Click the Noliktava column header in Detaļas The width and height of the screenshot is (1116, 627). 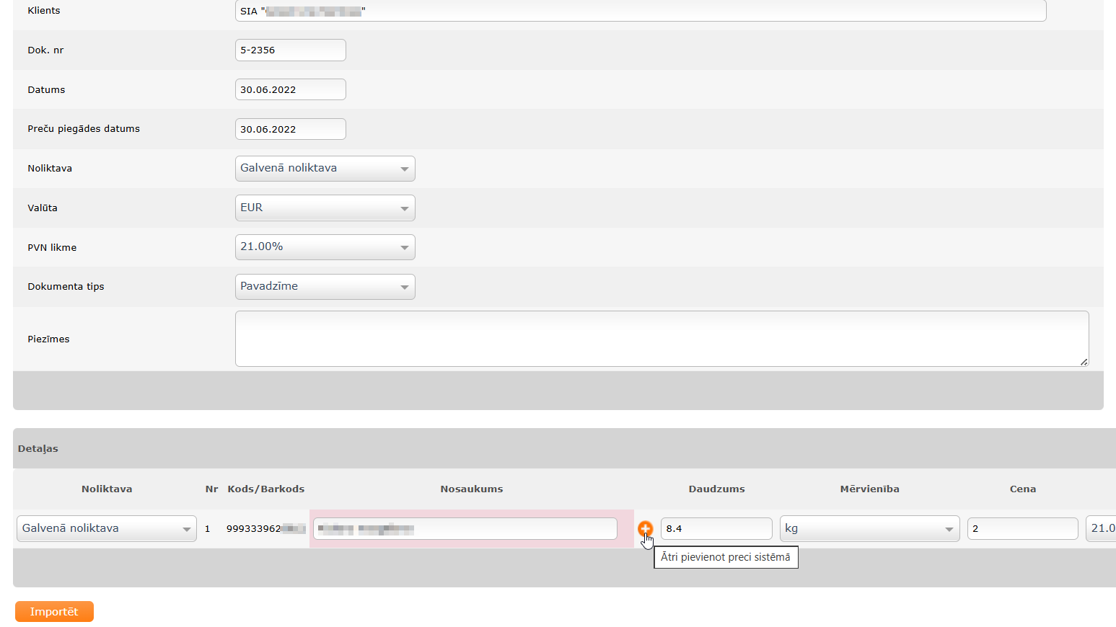coord(107,489)
